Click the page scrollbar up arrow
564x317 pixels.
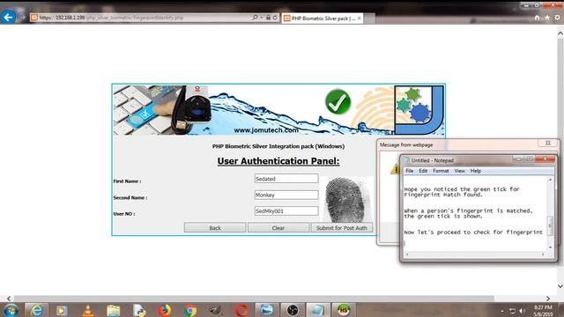coord(560,33)
